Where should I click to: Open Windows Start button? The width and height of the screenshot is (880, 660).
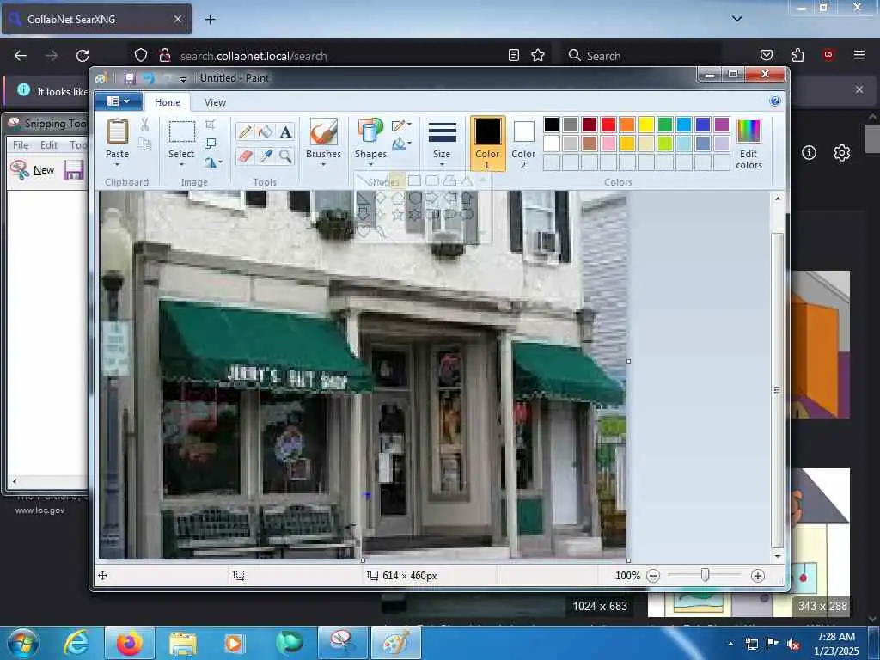point(23,643)
